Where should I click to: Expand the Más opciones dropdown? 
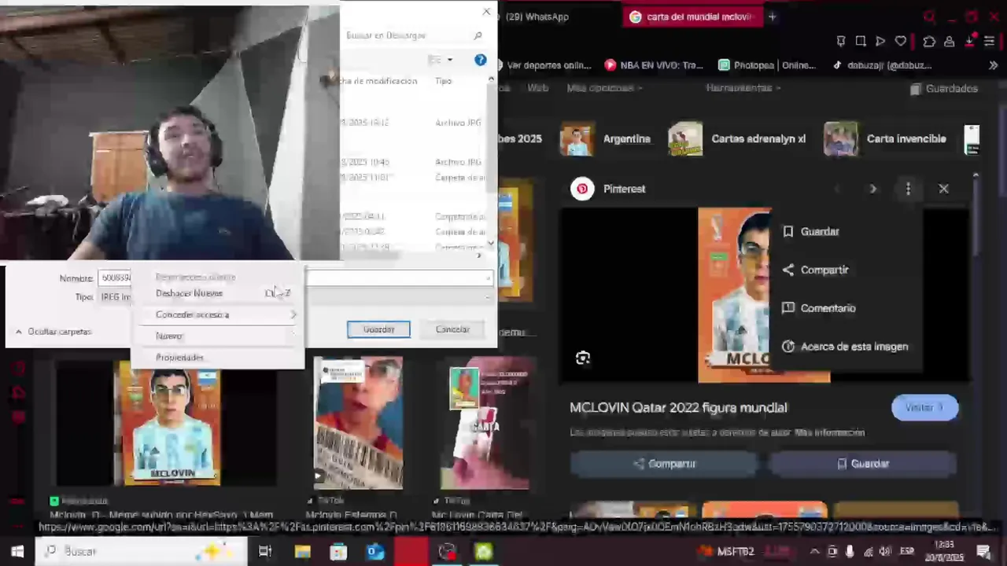pos(604,88)
